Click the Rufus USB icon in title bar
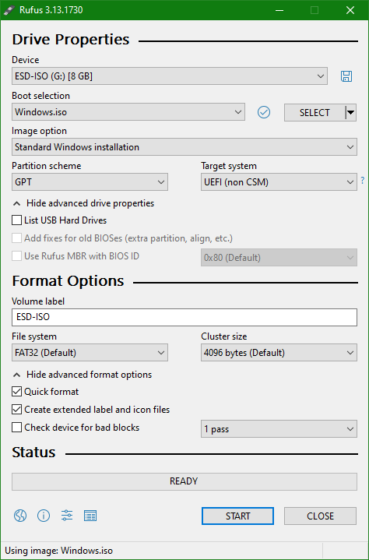Viewport: 369px width, 560px height. [x=9, y=10]
